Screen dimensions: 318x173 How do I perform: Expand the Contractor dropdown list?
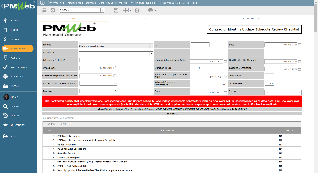(151, 54)
